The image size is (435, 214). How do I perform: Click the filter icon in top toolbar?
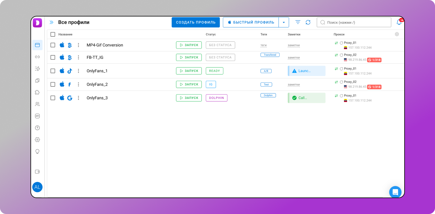pos(298,22)
